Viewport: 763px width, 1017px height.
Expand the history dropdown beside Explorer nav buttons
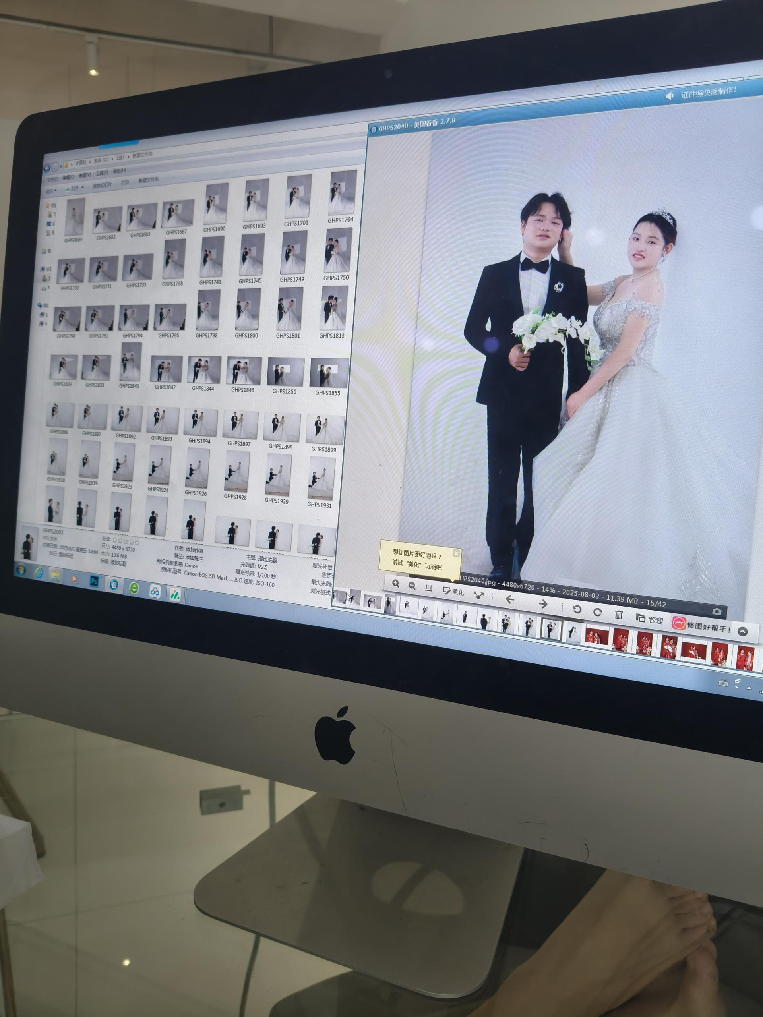(x=61, y=166)
